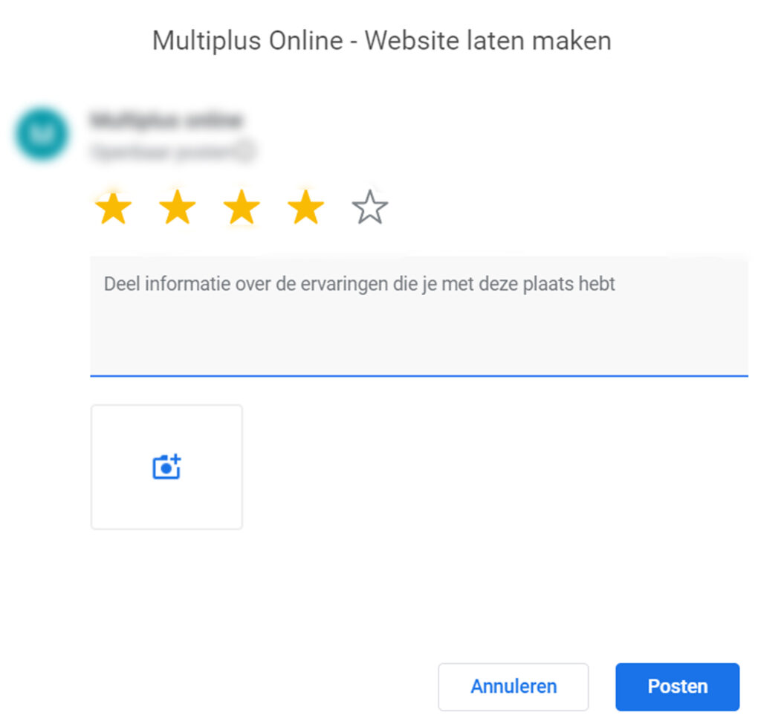
Task: Cancel the review with Annuleren
Action: coord(513,687)
